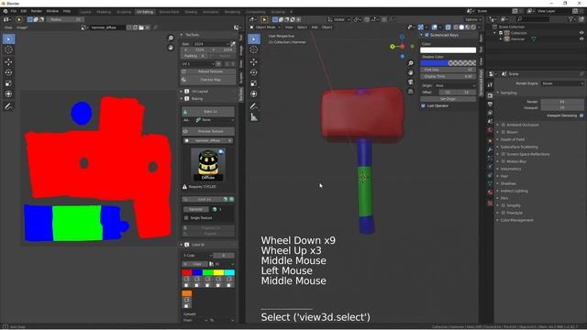Click the Set Origin button
587x330 pixels.
click(x=448, y=99)
